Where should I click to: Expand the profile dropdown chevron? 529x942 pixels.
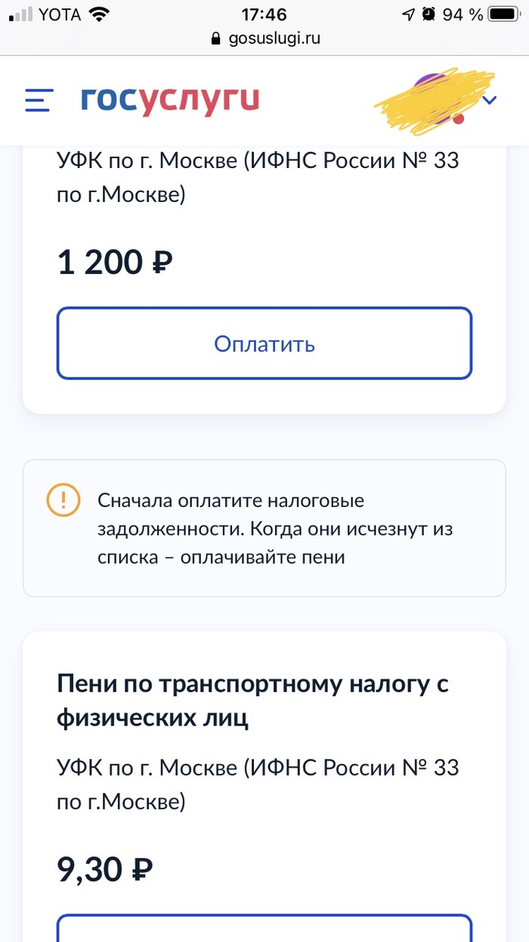490,100
